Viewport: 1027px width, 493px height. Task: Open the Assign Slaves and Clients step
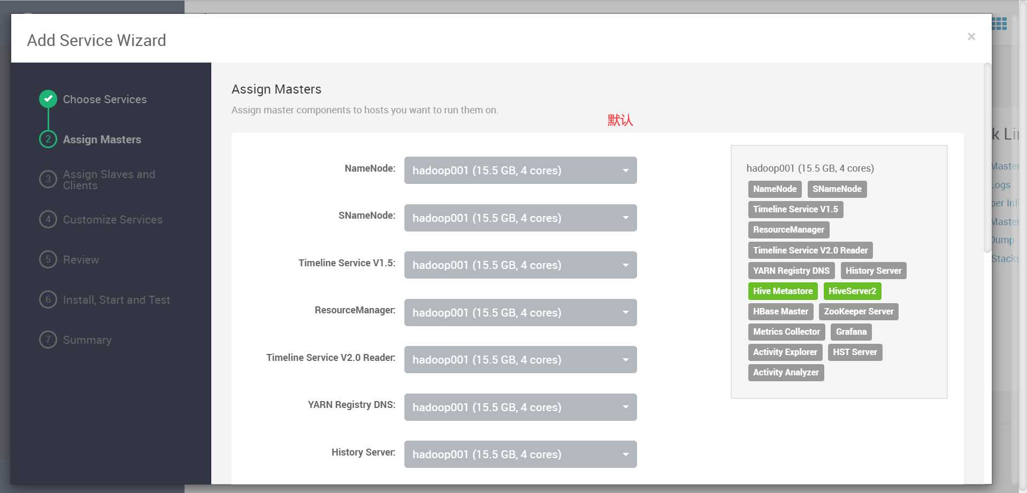tap(109, 180)
